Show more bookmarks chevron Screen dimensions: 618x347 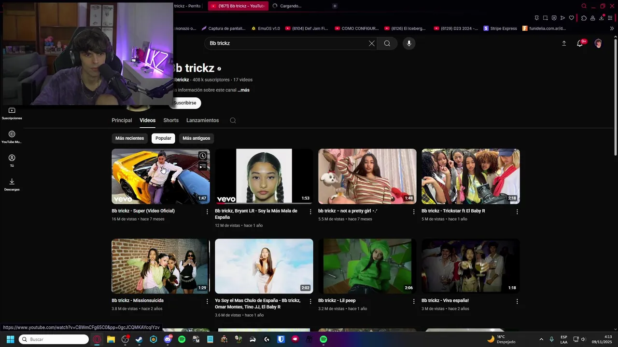(612, 28)
